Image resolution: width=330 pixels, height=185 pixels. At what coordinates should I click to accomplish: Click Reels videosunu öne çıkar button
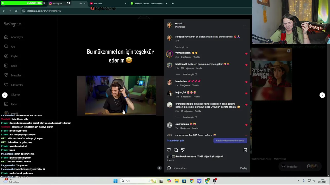230,141
